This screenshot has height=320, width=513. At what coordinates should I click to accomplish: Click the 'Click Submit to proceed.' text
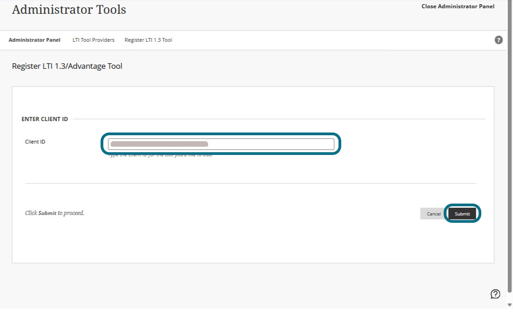pyautogui.click(x=55, y=213)
